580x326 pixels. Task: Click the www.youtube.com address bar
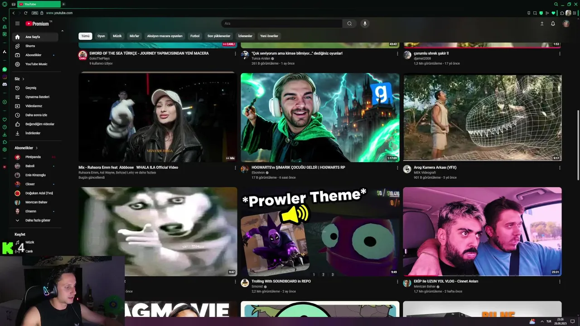tap(59, 13)
